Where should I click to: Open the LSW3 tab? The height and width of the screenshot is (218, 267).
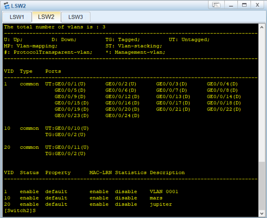75,17
